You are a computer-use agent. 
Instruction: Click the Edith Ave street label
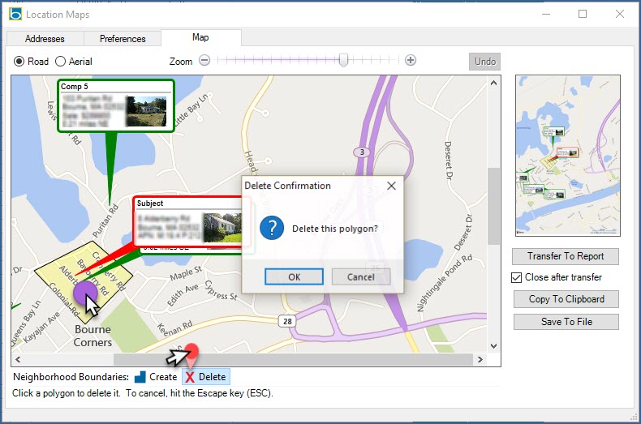[183, 294]
